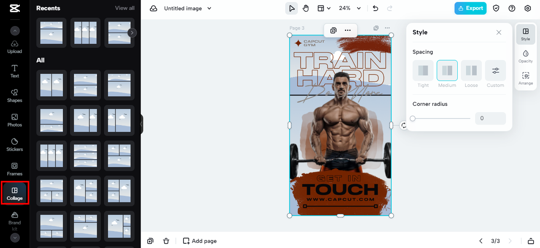The width and height of the screenshot is (540, 248).
Task: Open the Stickers panel
Action: point(15,145)
